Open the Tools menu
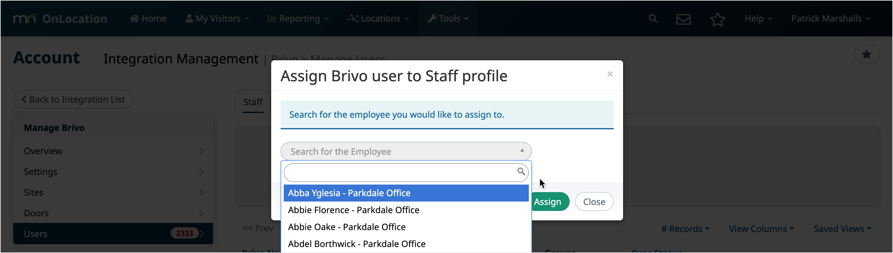Image resolution: width=893 pixels, height=253 pixels. pos(448,19)
